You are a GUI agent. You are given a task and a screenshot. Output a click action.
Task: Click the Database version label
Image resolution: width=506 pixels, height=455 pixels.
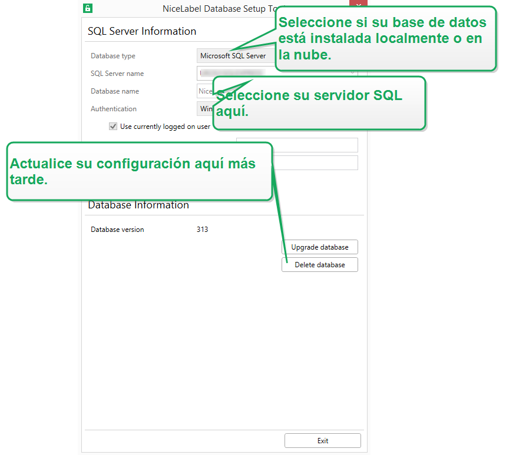tap(117, 230)
